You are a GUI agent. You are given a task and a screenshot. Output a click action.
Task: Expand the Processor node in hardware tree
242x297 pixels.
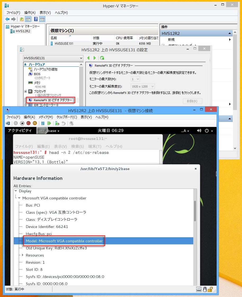pyautogui.click(x=26, y=91)
